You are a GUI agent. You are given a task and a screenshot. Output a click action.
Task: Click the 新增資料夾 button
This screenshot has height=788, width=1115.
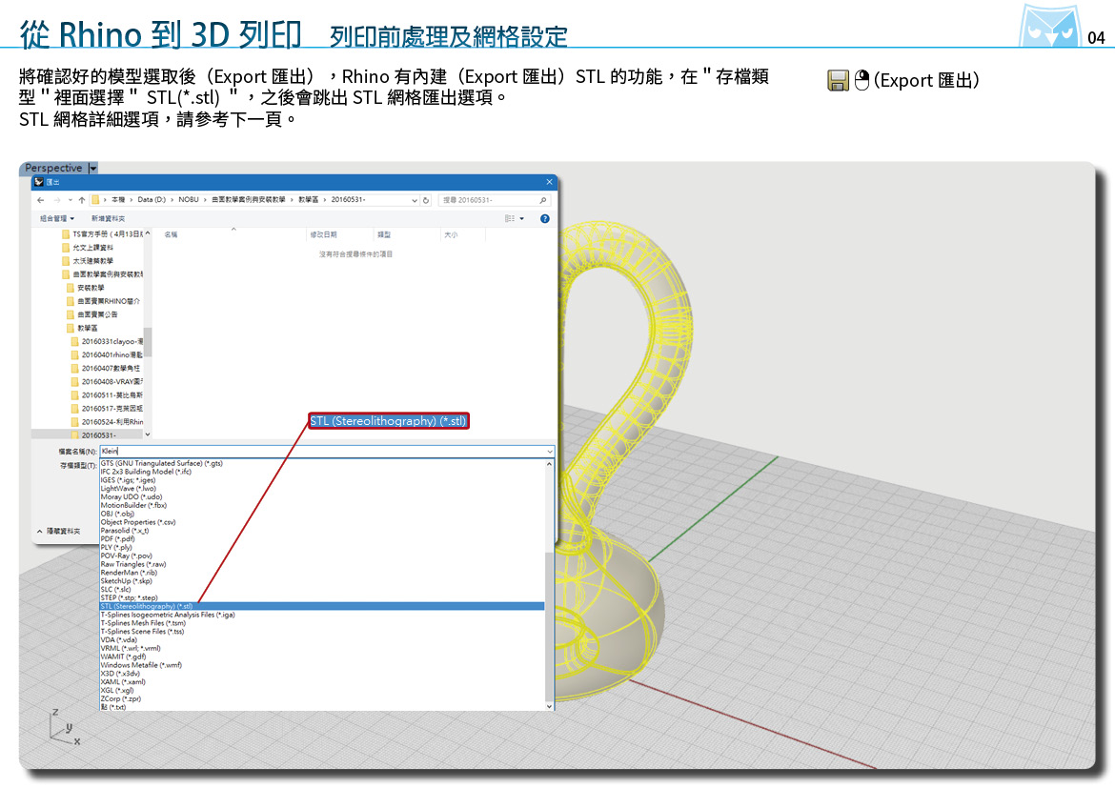108,219
